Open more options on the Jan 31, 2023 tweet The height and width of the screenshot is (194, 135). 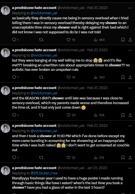tap(130, 168)
